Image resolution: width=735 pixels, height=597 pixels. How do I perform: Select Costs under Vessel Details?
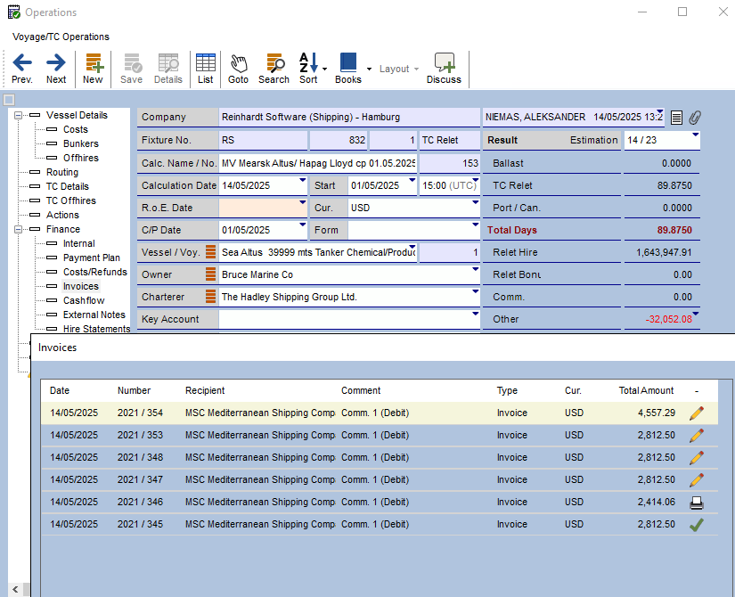click(x=76, y=129)
